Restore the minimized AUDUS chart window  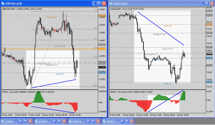[54, 121]
